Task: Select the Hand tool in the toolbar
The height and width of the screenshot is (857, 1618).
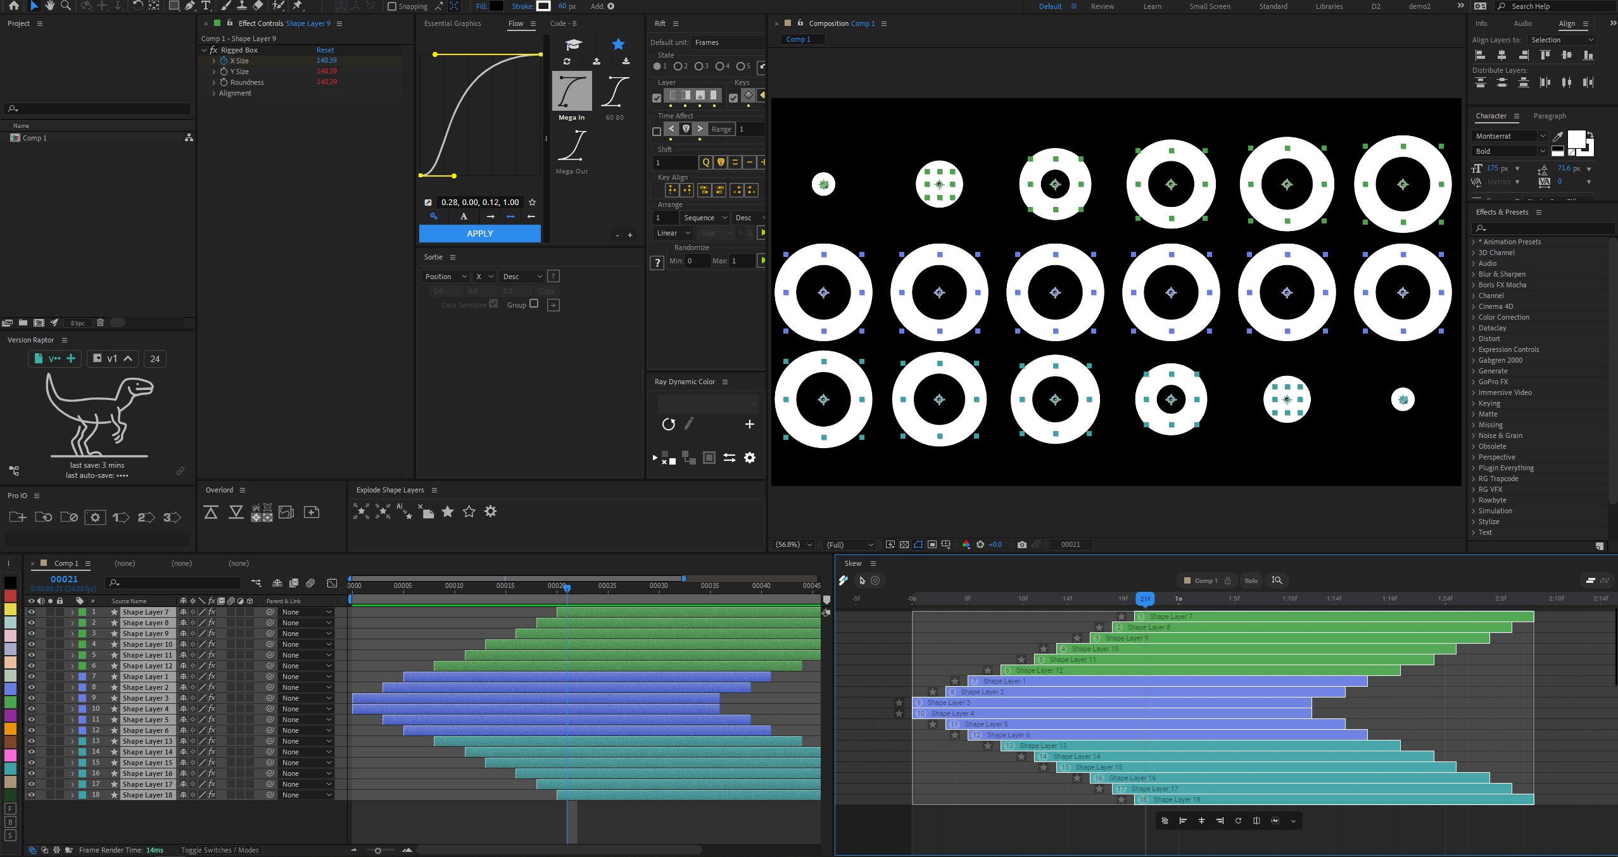Action: tap(49, 6)
